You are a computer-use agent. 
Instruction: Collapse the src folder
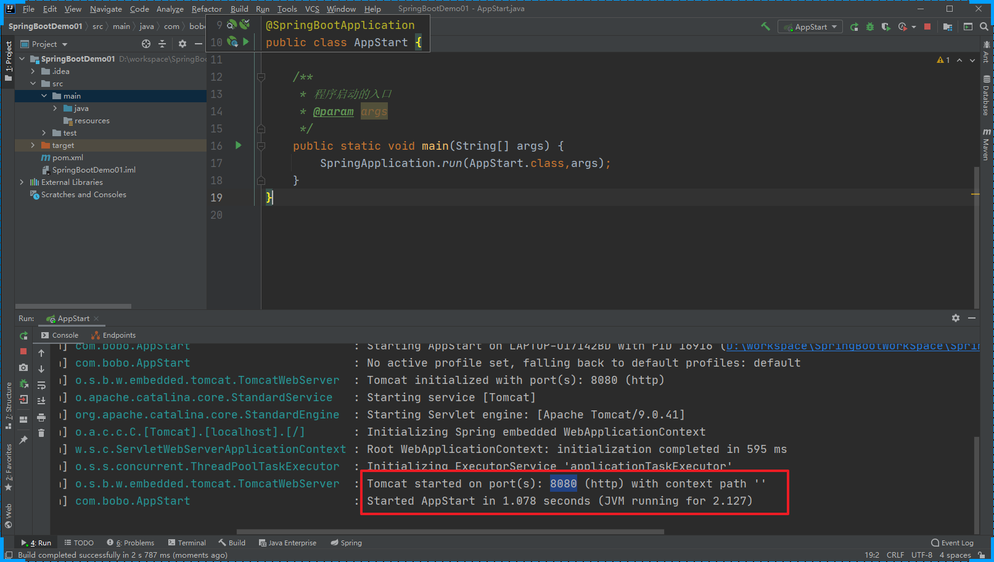(33, 84)
